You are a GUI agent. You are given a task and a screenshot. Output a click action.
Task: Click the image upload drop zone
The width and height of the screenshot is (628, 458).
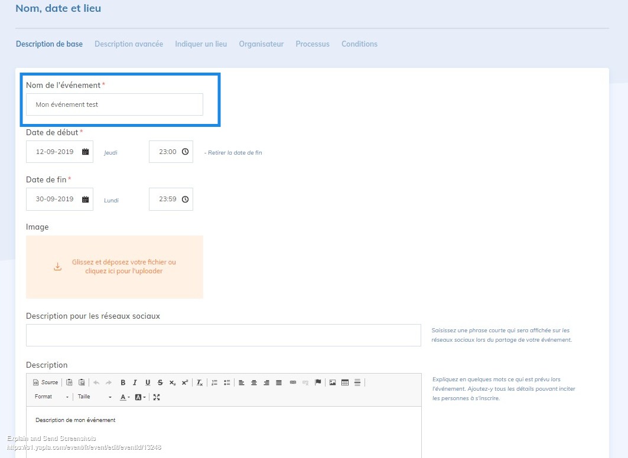tap(115, 267)
